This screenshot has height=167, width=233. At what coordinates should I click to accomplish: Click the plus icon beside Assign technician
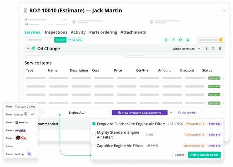[x=199, y=48]
